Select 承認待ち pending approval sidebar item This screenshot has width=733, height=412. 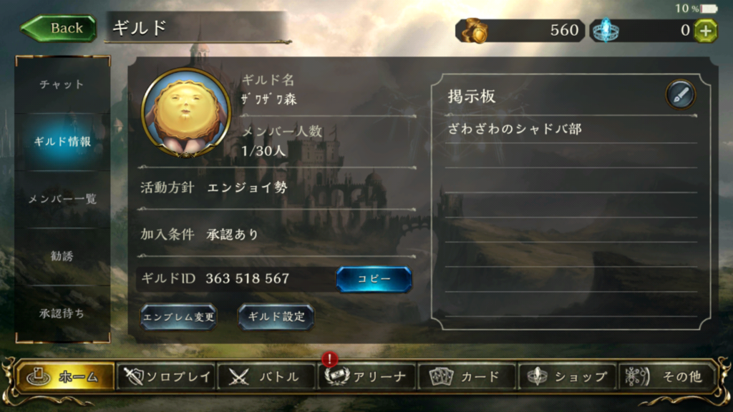[x=63, y=313]
